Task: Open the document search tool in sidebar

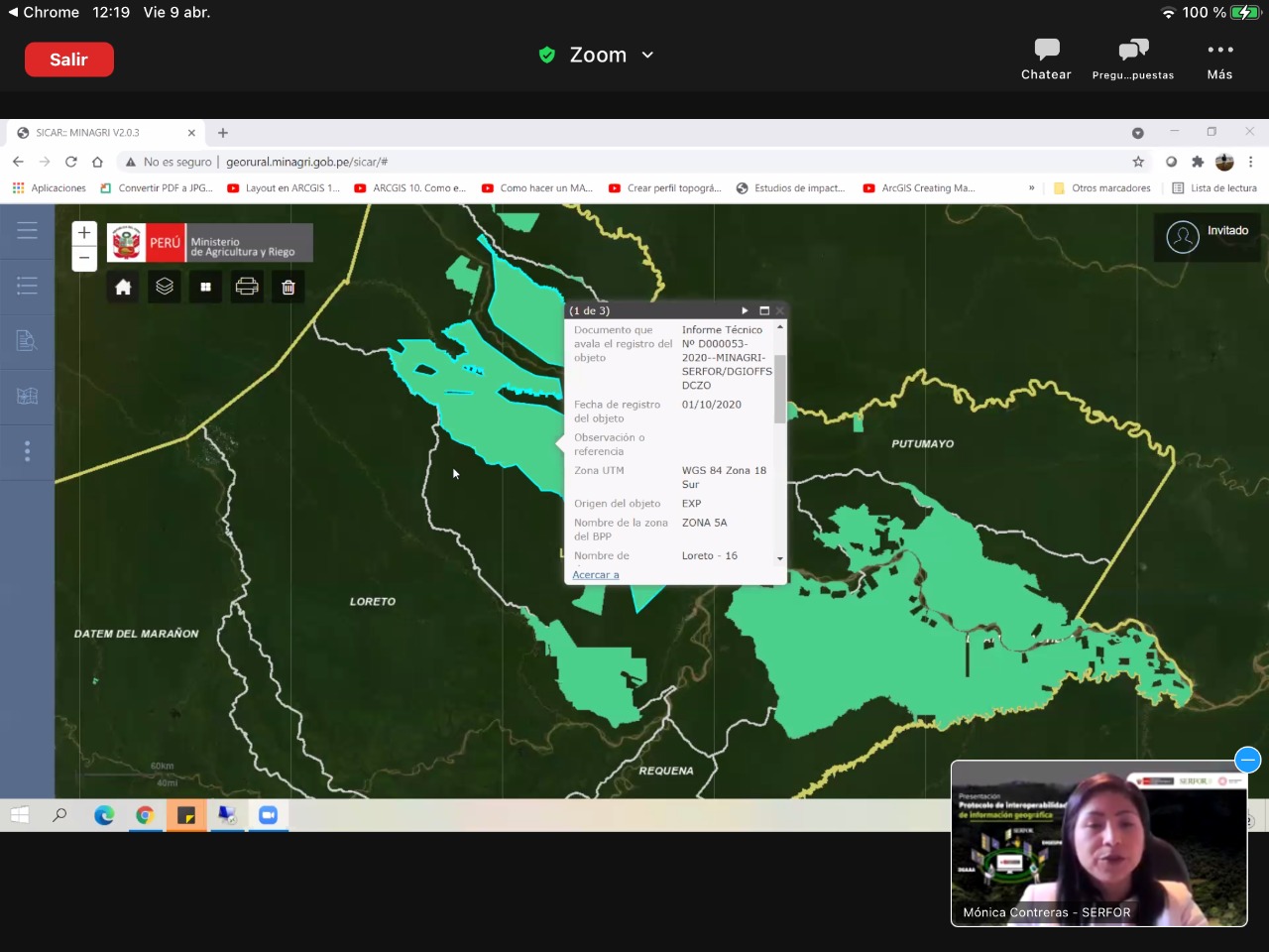Action: tap(27, 341)
